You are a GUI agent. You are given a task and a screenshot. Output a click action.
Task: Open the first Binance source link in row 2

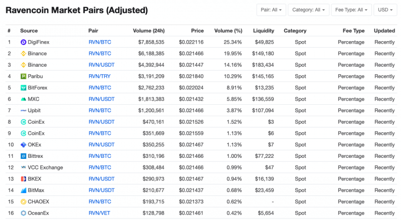38,54
